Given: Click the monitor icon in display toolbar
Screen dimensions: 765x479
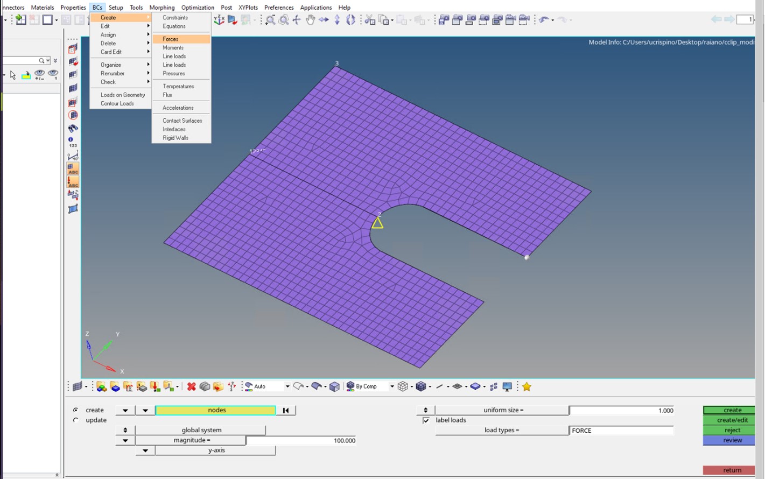Looking at the screenshot, I should pos(507,386).
